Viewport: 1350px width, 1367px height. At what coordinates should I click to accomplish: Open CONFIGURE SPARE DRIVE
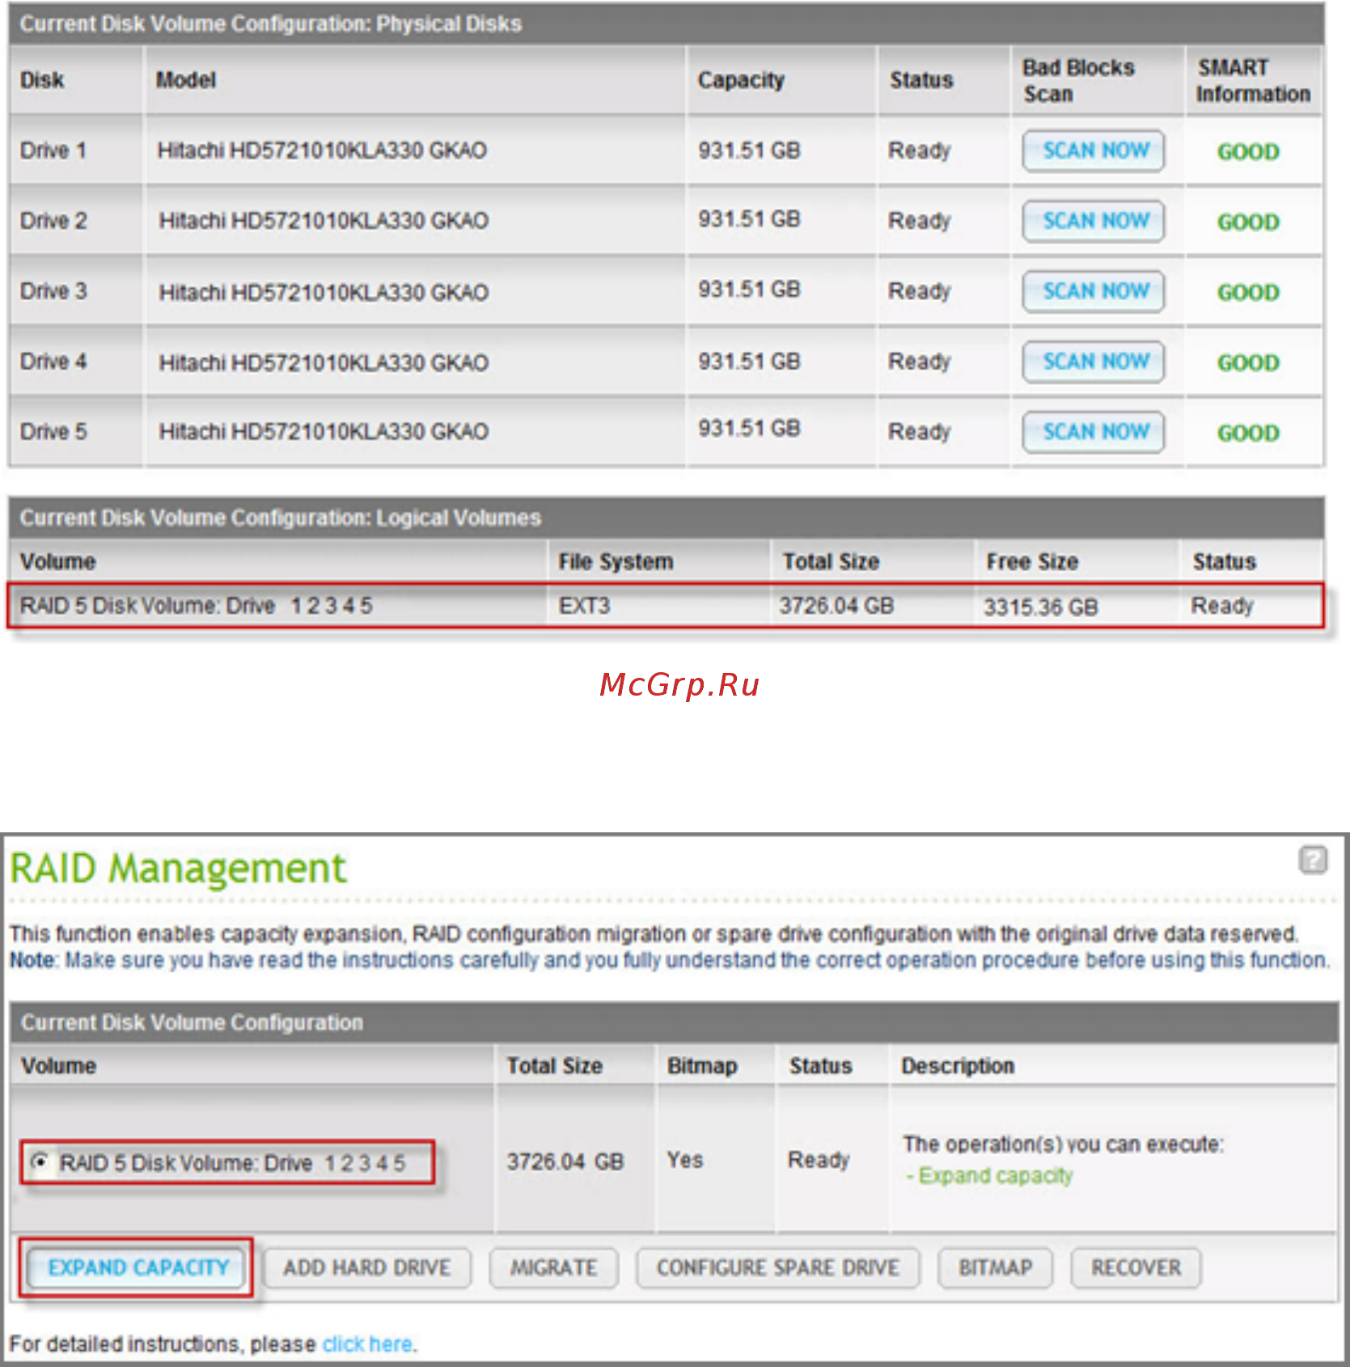pos(777,1268)
